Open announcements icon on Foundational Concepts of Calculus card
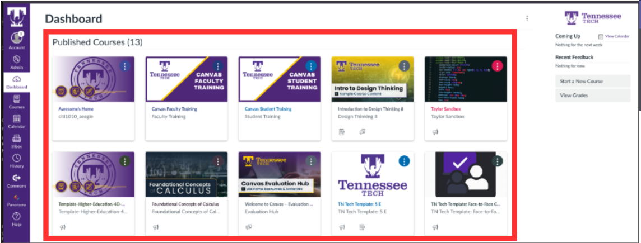This screenshot has height=243, width=641. point(156,227)
